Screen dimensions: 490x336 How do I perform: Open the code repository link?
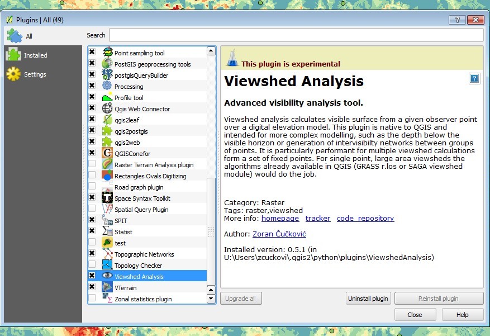[x=365, y=219]
